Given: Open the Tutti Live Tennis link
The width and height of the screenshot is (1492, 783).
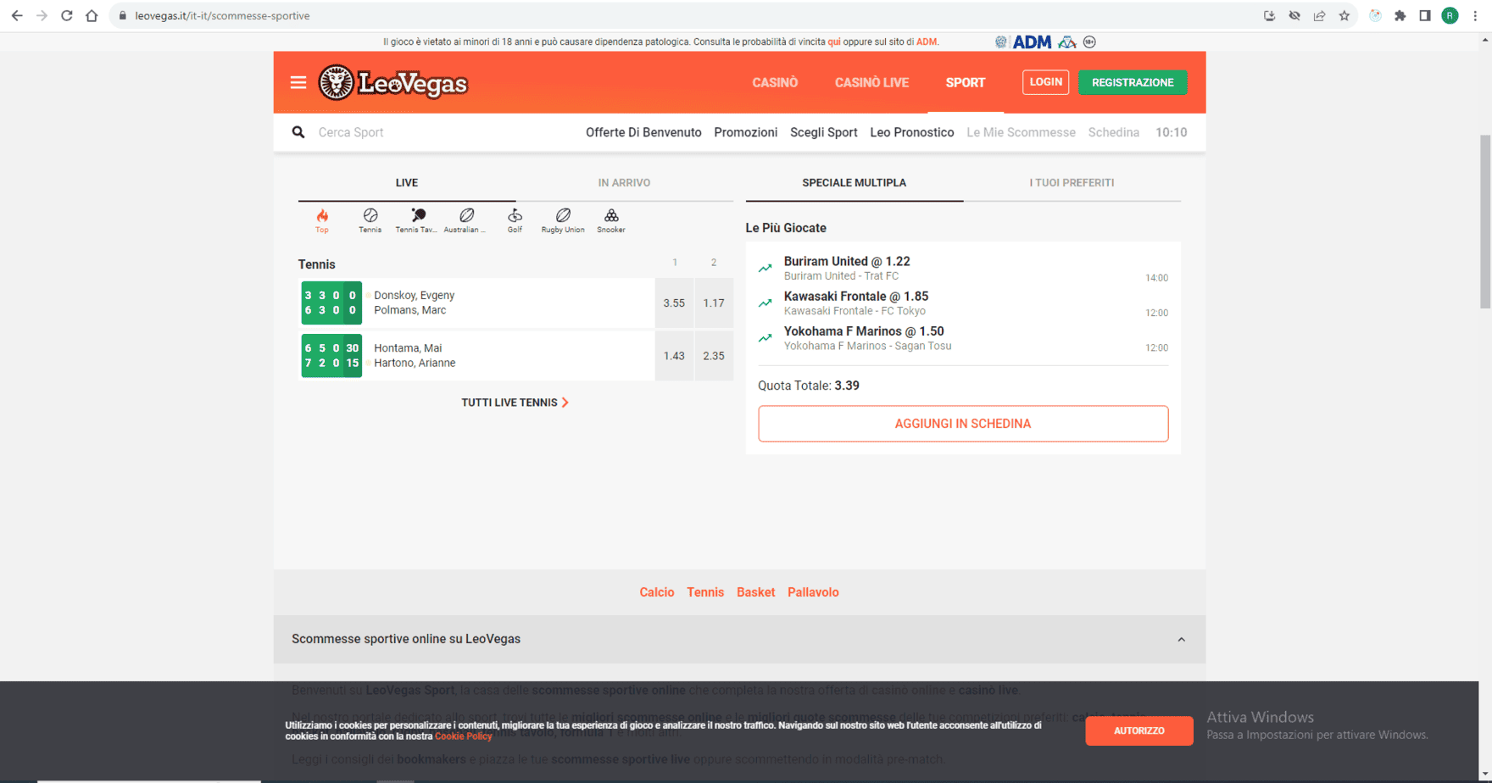Looking at the screenshot, I should (x=515, y=403).
